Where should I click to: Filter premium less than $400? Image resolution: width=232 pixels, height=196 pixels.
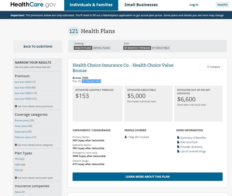(x=23, y=93)
